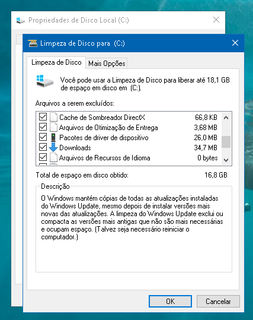Viewport: 253px width, 320px height.
Task: Click the Arquivos de Otimização de Entrega file icon
Action: coord(53,127)
